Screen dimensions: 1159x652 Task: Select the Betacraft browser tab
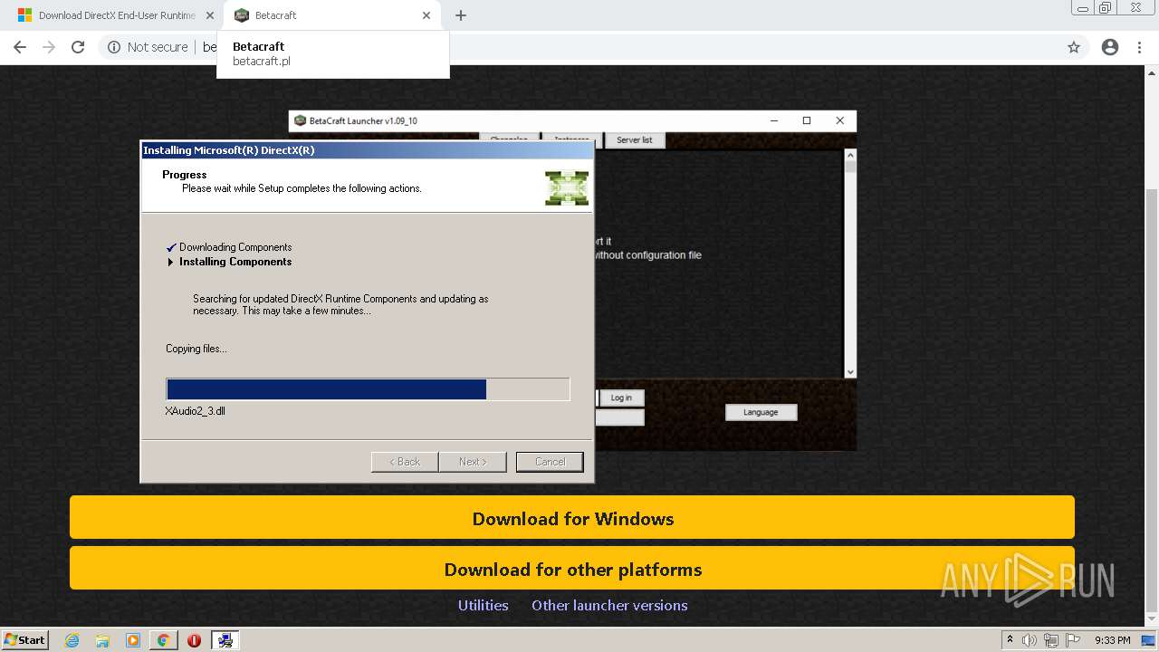[331, 15]
